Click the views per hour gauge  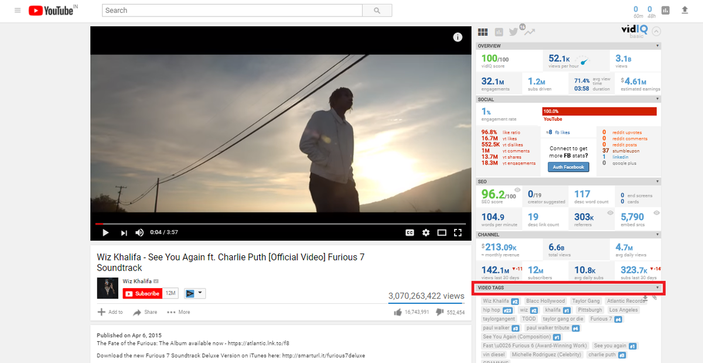[x=582, y=59]
